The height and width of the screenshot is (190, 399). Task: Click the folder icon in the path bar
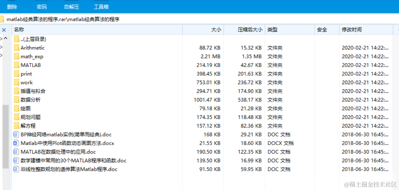point(2,19)
